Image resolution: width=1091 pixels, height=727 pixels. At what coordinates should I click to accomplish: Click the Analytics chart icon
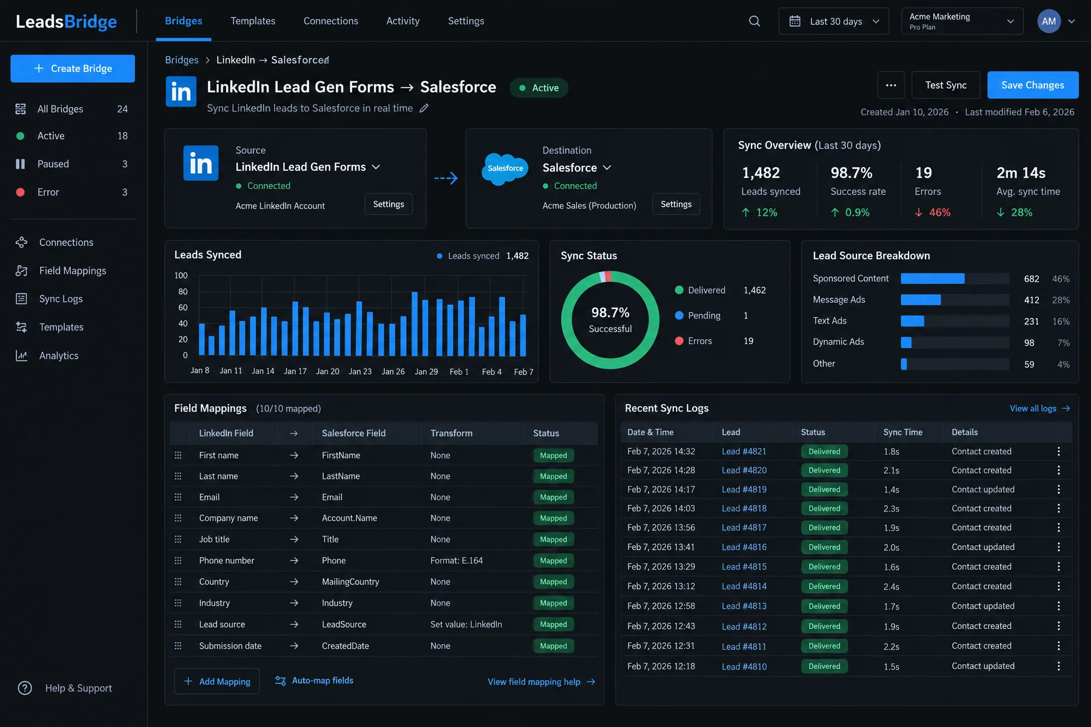21,356
